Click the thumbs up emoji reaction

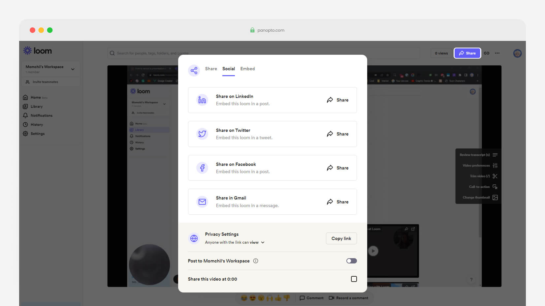pyautogui.click(x=278, y=298)
